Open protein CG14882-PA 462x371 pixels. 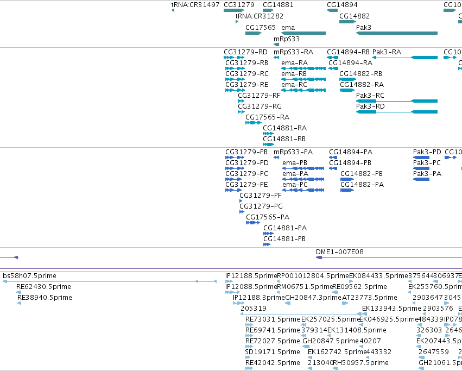[362, 185]
